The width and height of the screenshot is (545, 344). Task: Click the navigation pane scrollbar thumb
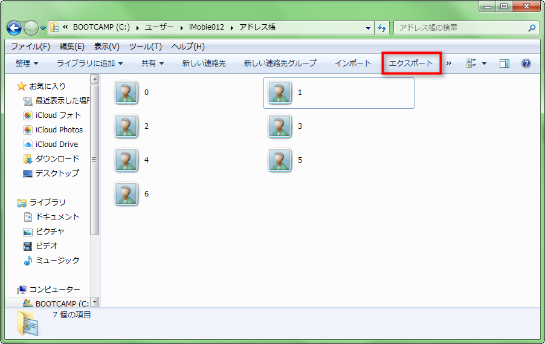pyautogui.click(x=94, y=160)
